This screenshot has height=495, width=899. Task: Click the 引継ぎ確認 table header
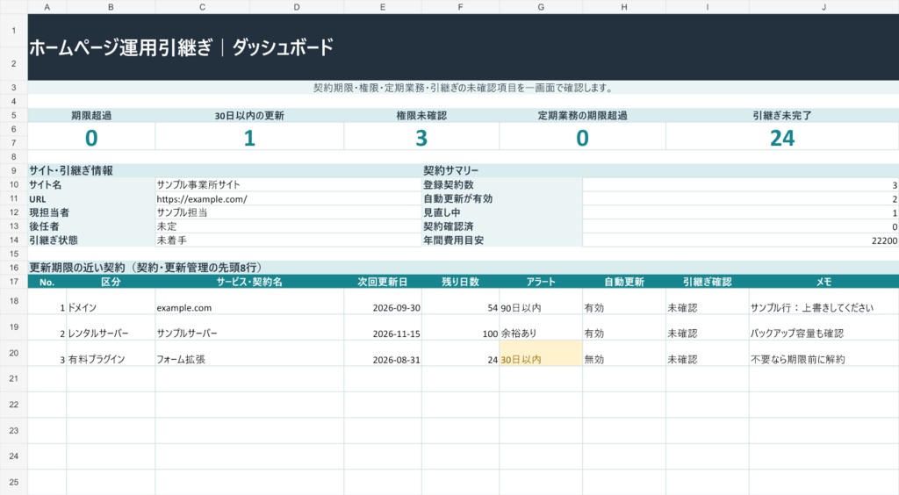tap(707, 282)
